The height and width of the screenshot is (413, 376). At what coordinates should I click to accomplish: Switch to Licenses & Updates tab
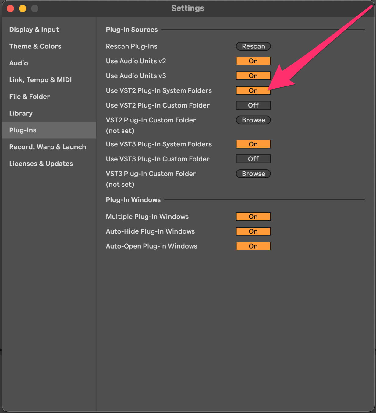[x=49, y=164]
